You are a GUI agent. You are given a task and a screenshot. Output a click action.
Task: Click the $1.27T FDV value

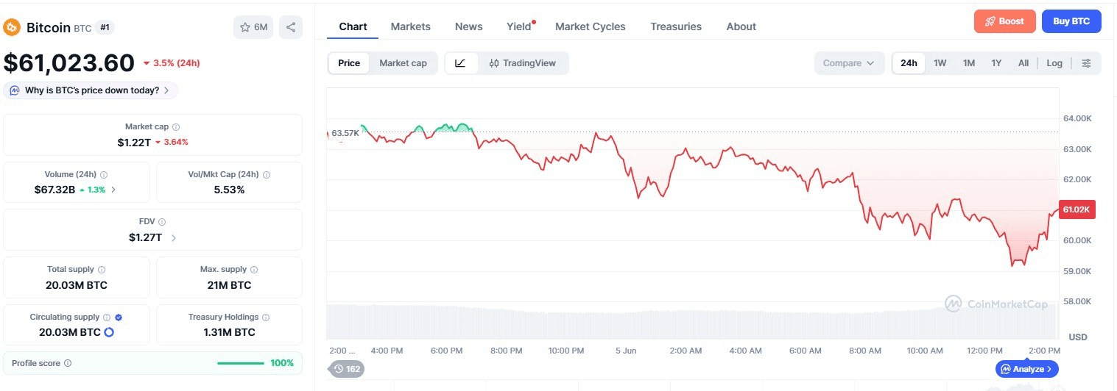(145, 237)
